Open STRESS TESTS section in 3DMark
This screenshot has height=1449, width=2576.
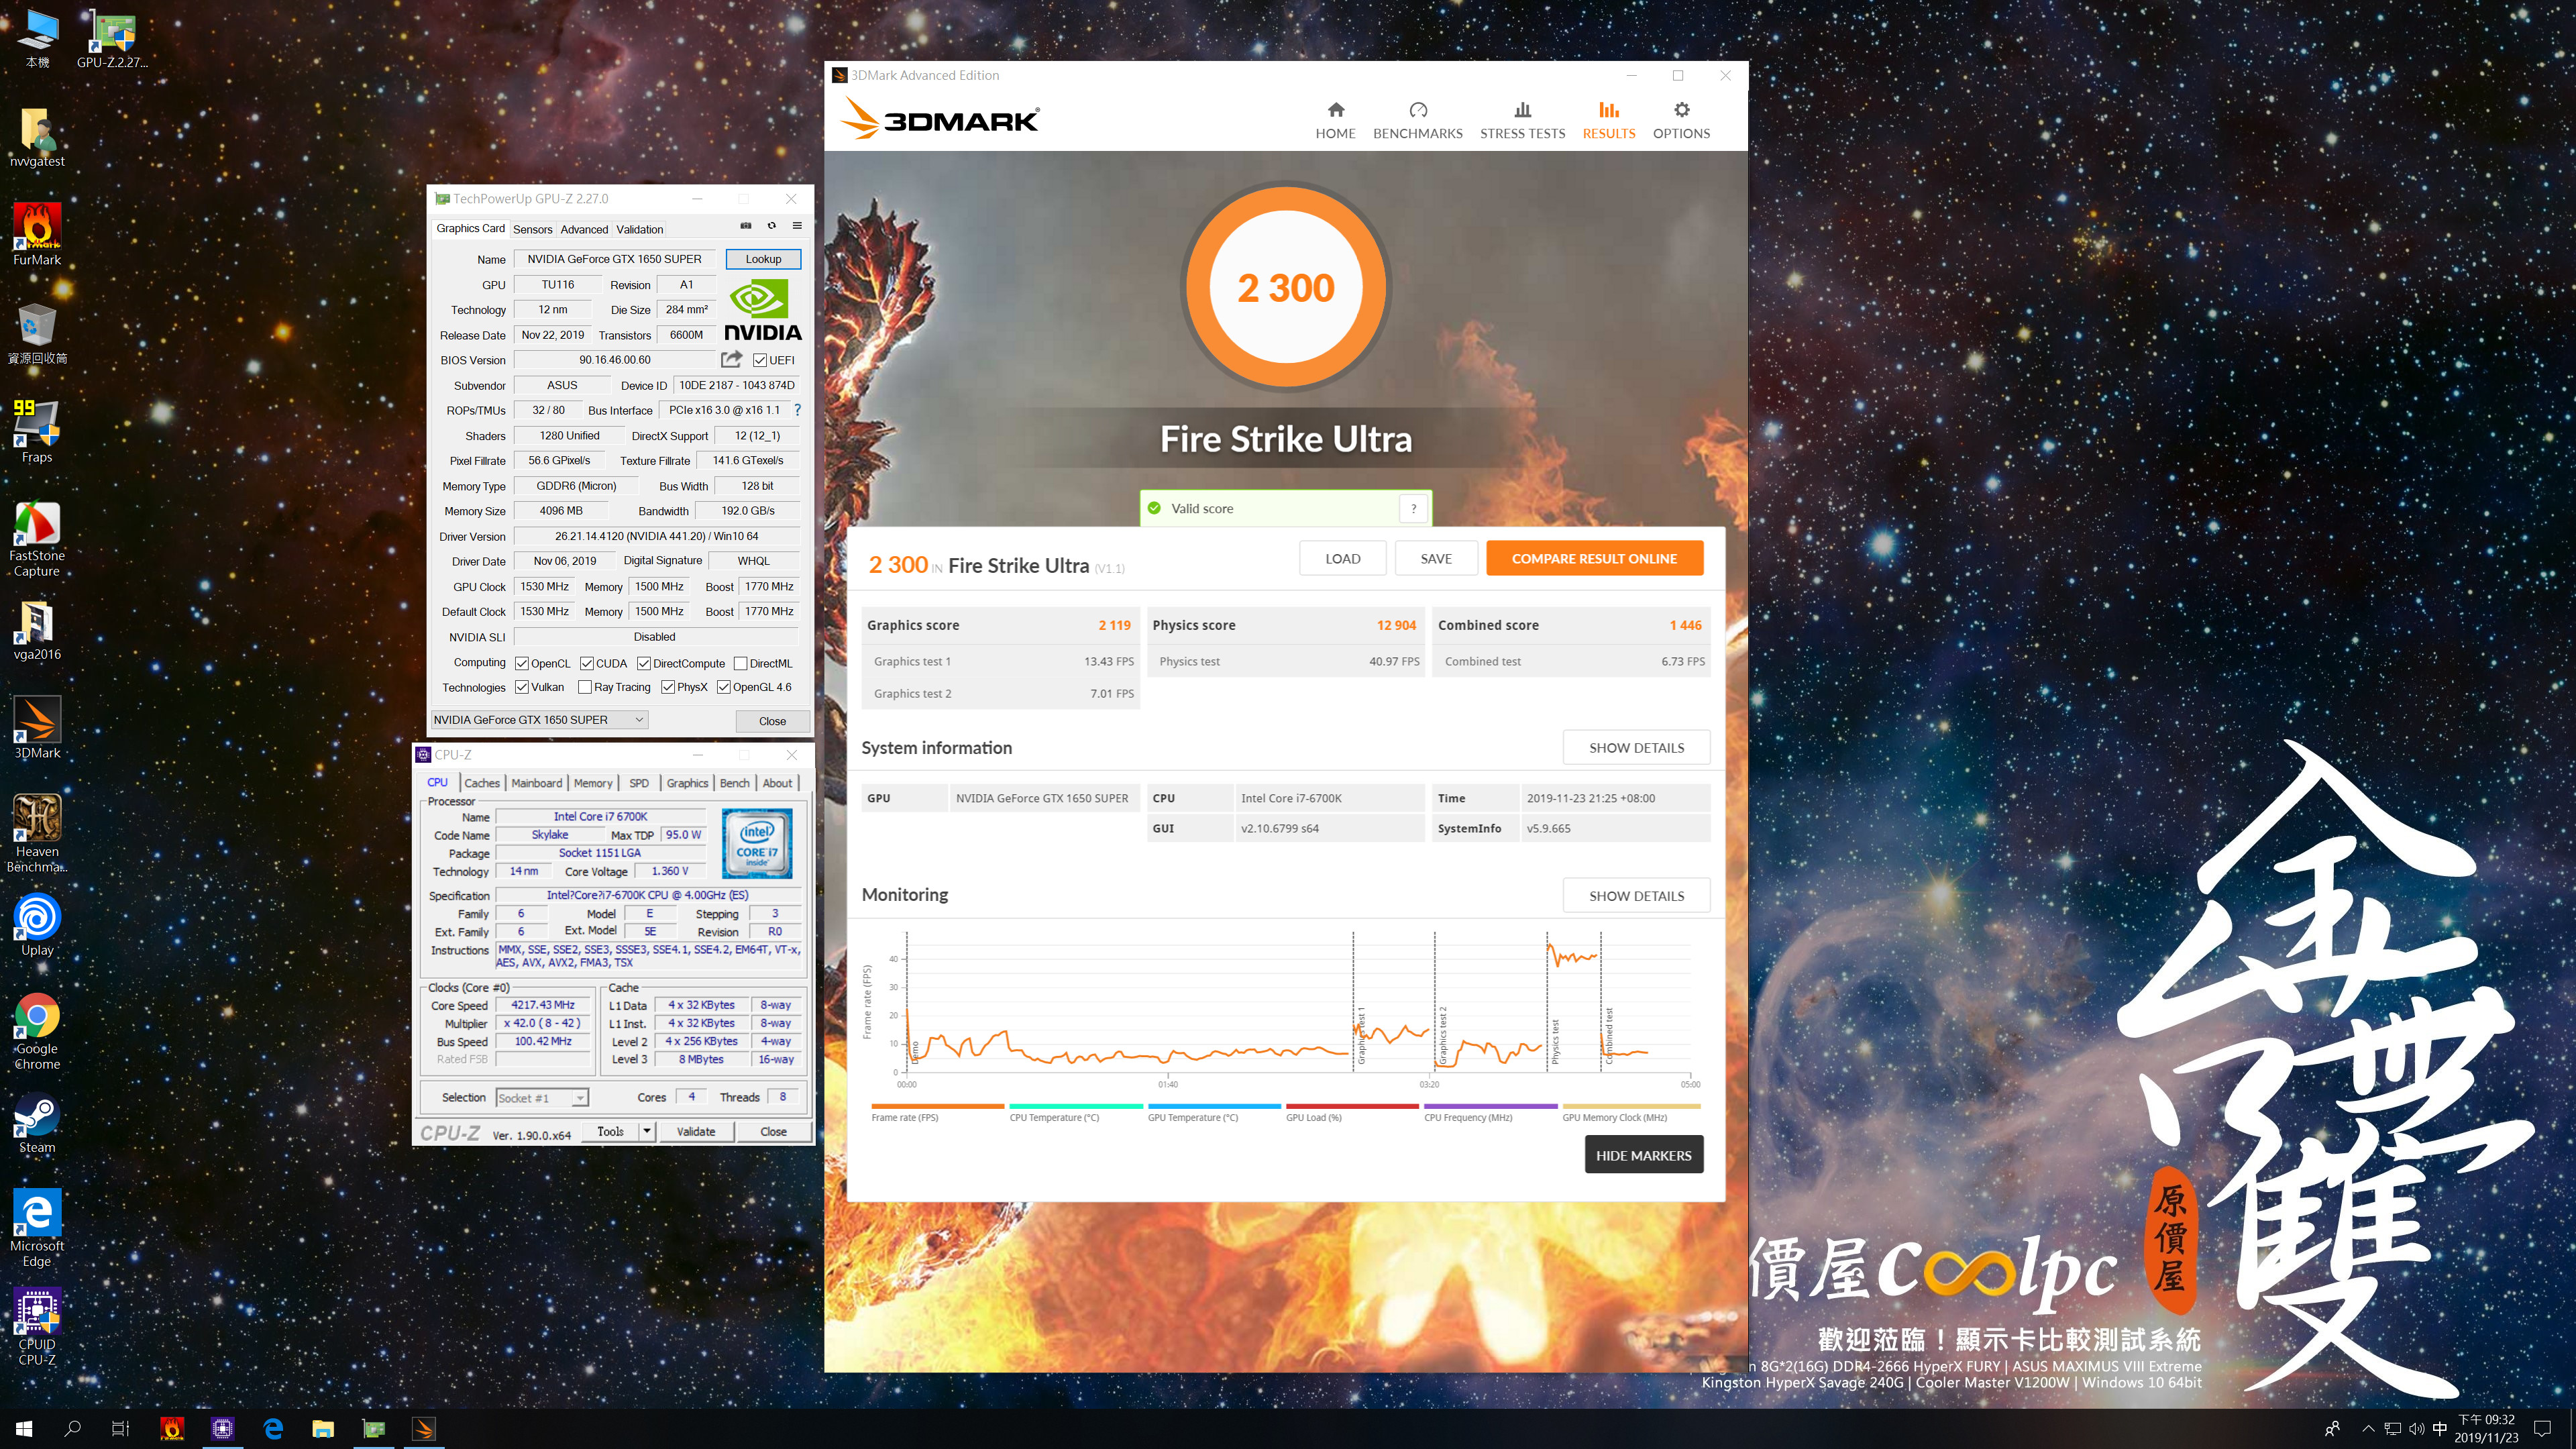pos(1522,120)
